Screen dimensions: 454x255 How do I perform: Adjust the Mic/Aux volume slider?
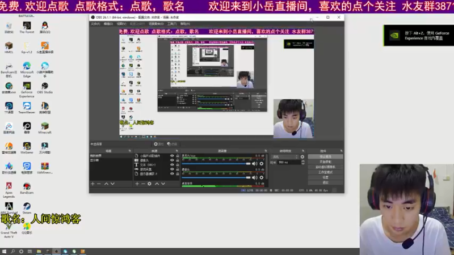click(x=216, y=164)
